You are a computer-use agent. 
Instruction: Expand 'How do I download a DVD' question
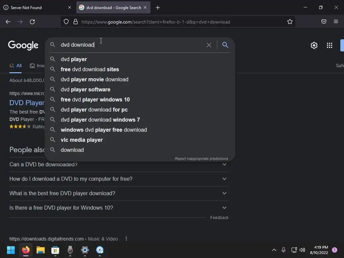119,179
